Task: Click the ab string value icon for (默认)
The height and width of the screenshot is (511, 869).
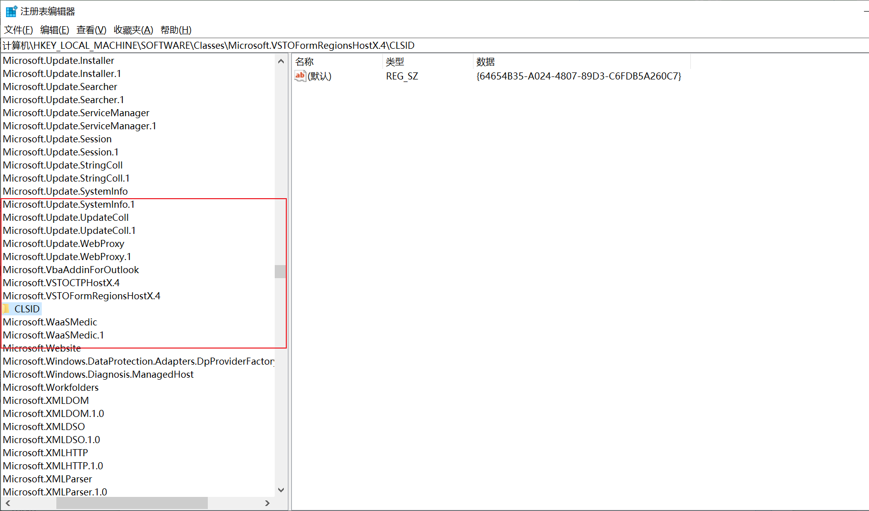Action: click(300, 76)
